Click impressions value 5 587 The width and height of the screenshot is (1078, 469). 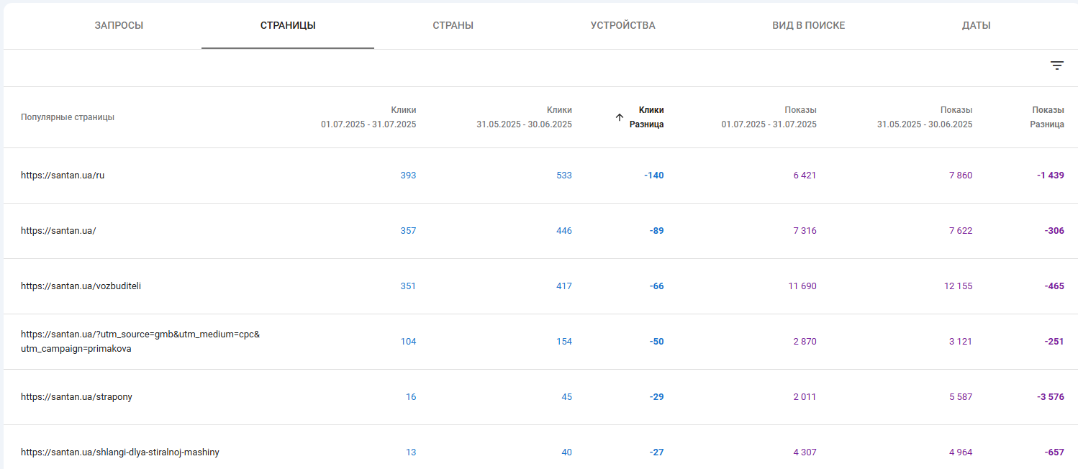point(961,397)
